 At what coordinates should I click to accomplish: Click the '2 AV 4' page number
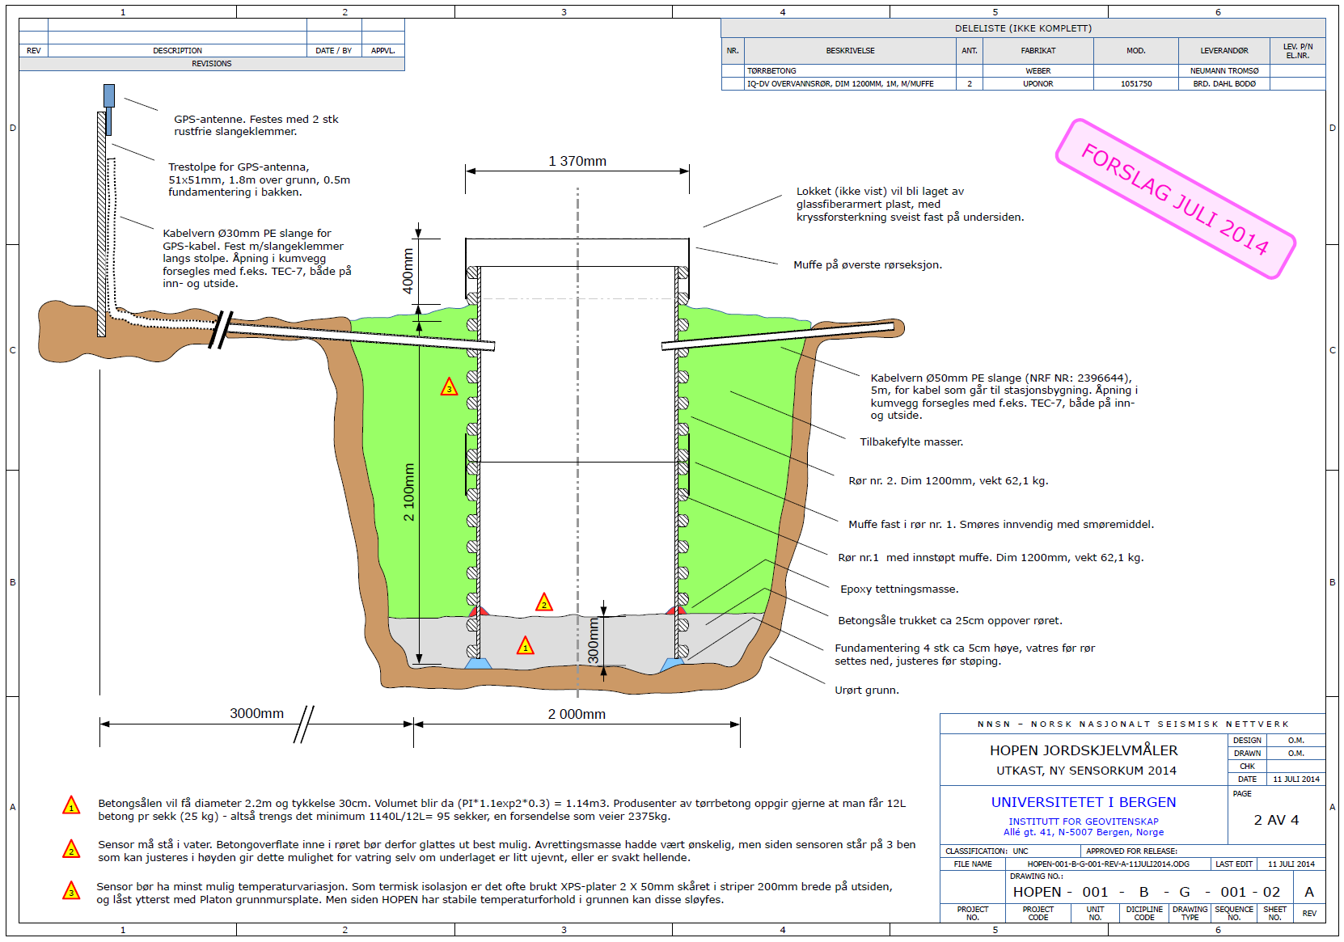1276,820
